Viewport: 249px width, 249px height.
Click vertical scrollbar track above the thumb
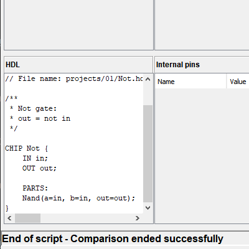point(148,95)
